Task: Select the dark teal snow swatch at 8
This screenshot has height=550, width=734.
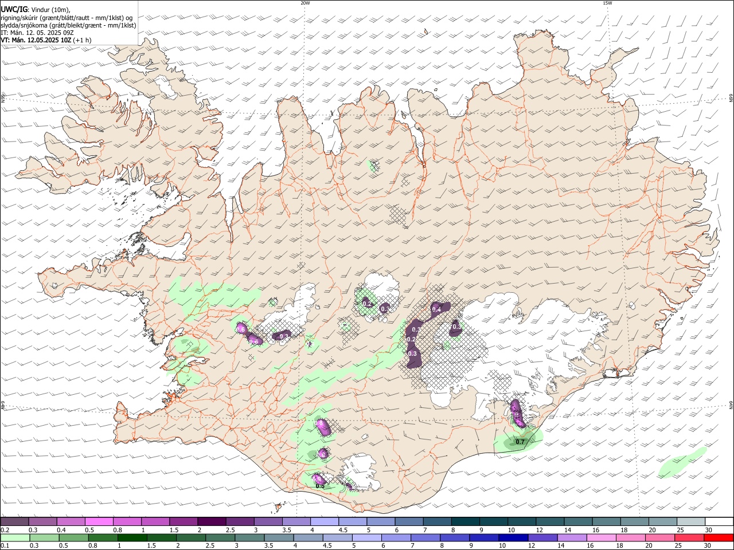Action: click(x=464, y=522)
